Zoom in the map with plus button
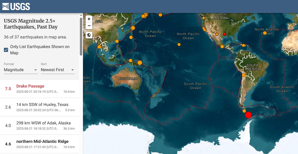Screen dimensions: 298x154 click(x=89, y=19)
